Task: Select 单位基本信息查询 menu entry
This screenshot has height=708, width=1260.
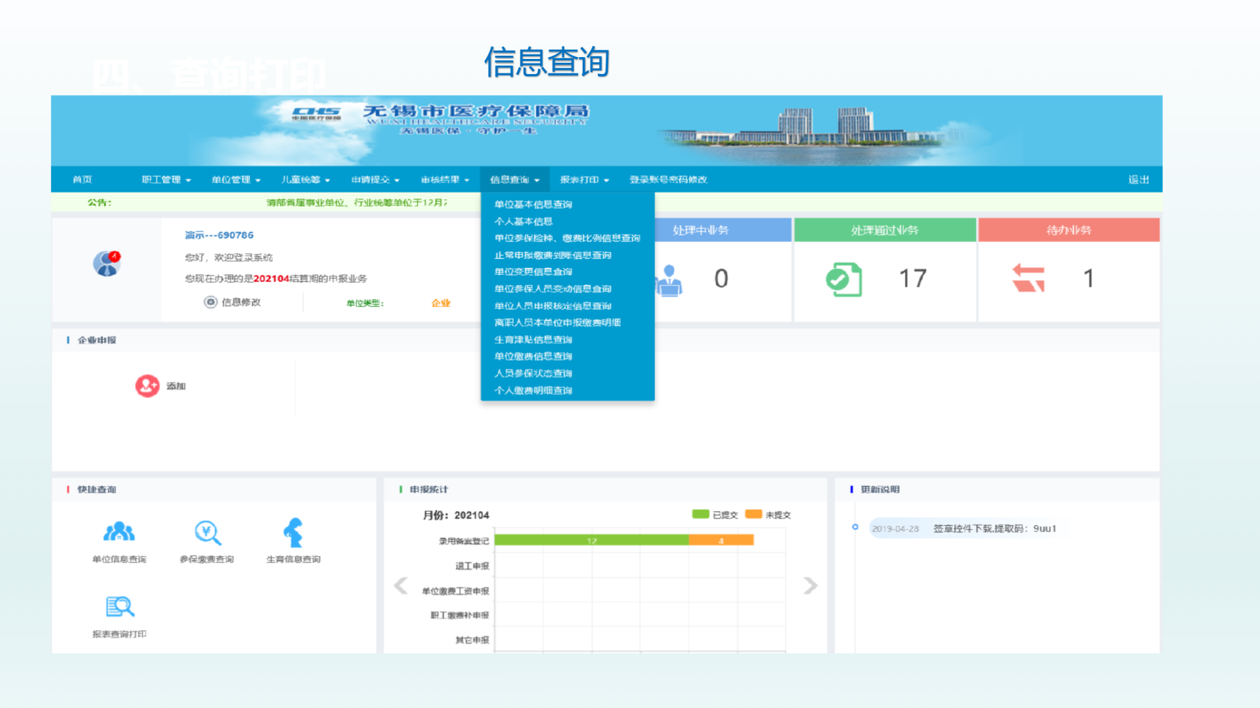Action: click(533, 205)
